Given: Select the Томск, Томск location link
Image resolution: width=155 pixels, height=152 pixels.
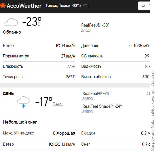Looking at the screenshot, I should click(x=58, y=6).
